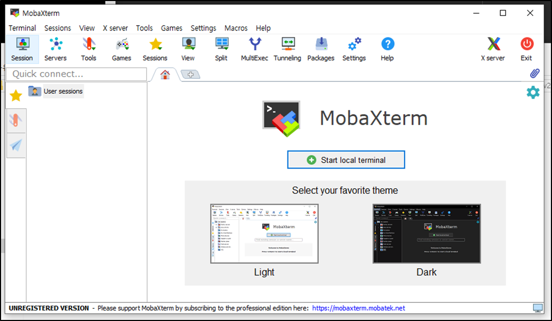552x321 pixels.
Task: Select the Macros paper plane sidebar tab
Action: tap(16, 146)
